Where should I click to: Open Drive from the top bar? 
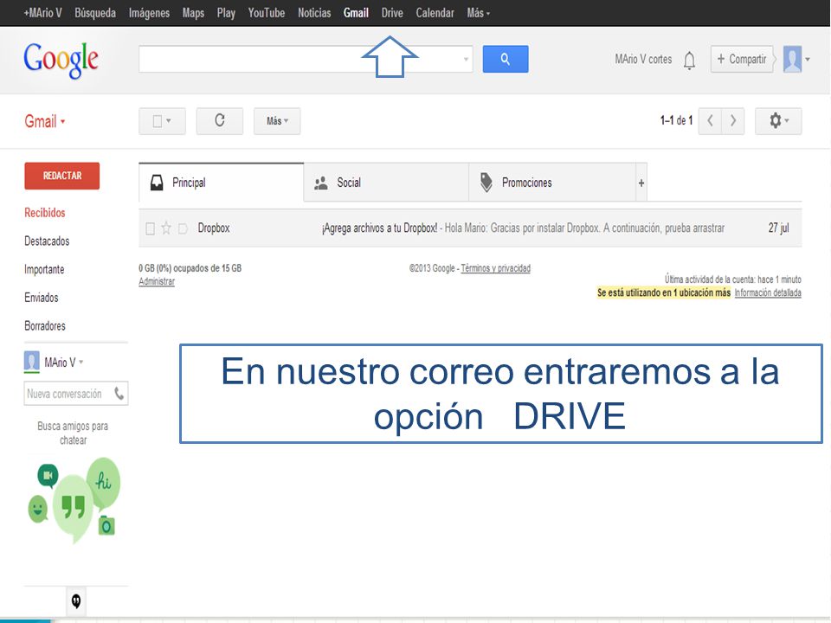392,13
